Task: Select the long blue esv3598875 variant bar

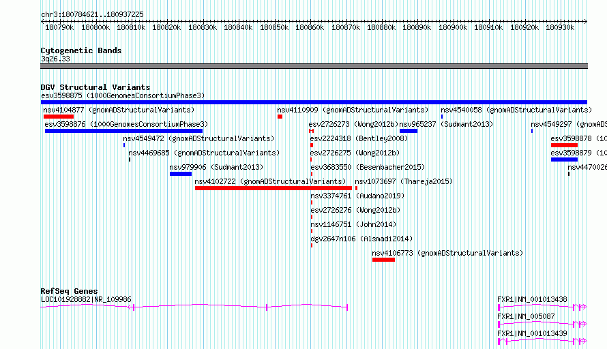Action: point(314,102)
